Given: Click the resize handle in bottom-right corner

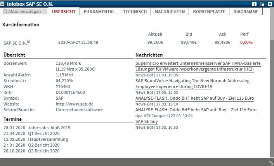Looking at the screenshot, I should 271,163.
